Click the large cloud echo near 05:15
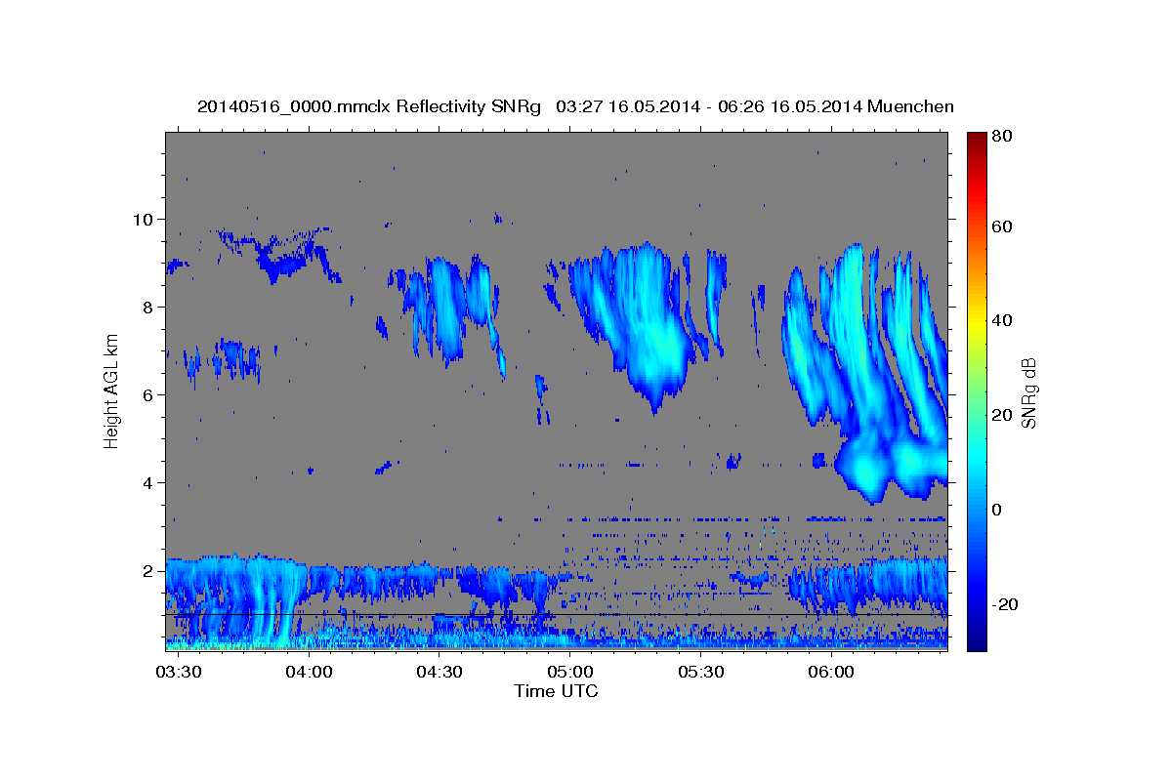Image resolution: width=1172 pixels, height=781 pixels. tap(640, 322)
